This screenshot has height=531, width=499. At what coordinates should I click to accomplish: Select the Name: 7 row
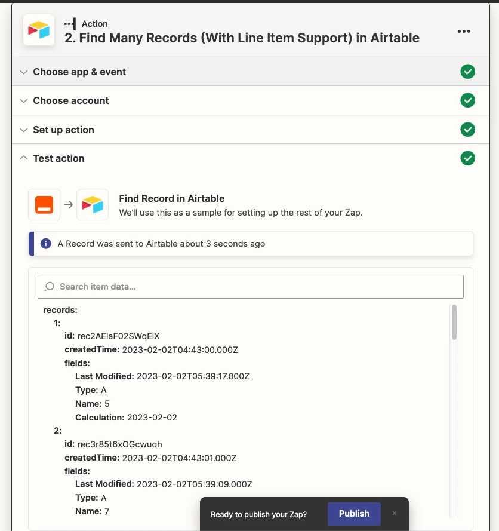click(x=93, y=511)
